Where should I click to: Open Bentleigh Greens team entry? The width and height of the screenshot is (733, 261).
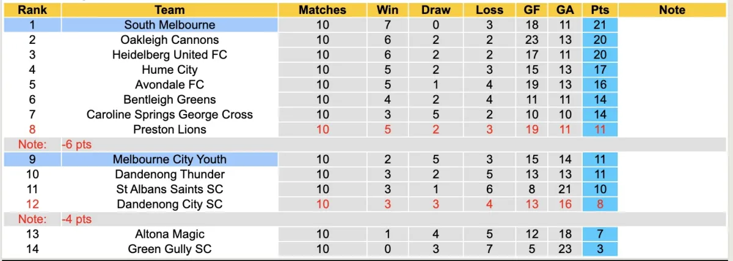coord(169,99)
